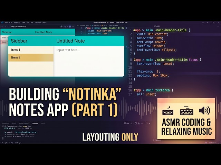
Task: Click the new terminal plus icon
Action: click(x=131, y=123)
